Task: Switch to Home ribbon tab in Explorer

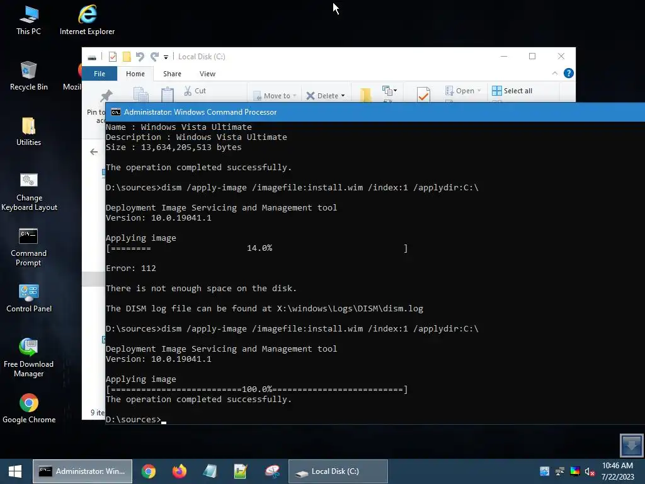Action: [135, 74]
